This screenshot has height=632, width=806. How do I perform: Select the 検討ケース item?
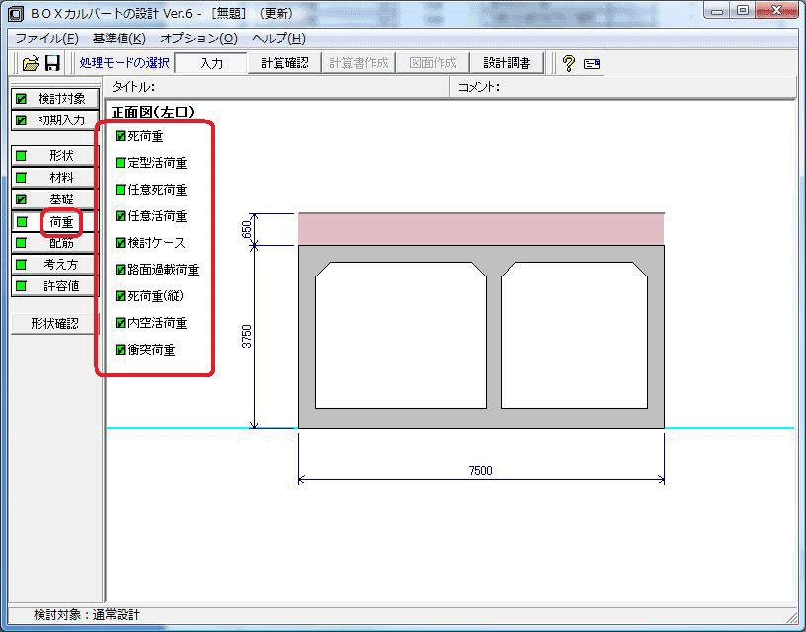coord(150,243)
